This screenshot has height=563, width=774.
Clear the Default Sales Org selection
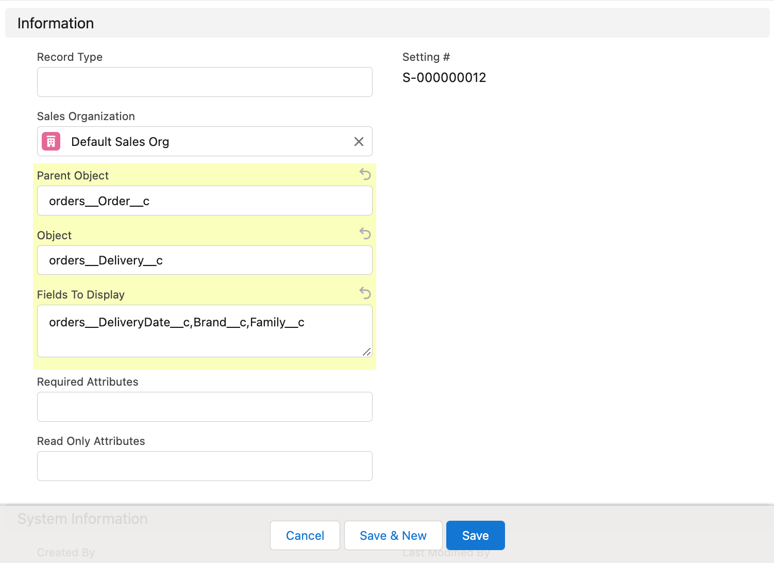pos(359,141)
